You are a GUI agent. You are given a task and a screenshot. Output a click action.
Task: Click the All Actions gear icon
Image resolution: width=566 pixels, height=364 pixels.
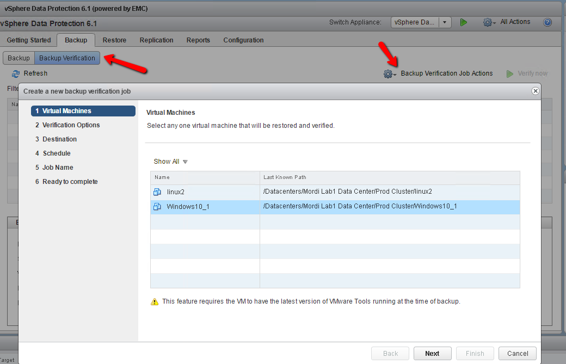click(488, 22)
